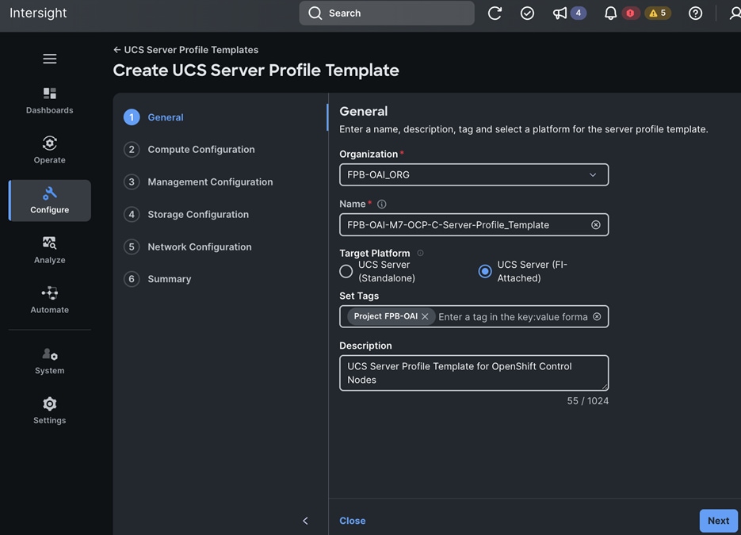Open Automate in the sidebar
741x535 pixels.
(50, 300)
